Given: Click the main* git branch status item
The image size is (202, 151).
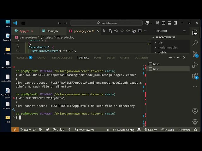Looking at the screenshot, I should pyautogui.click(x=26, y=130).
